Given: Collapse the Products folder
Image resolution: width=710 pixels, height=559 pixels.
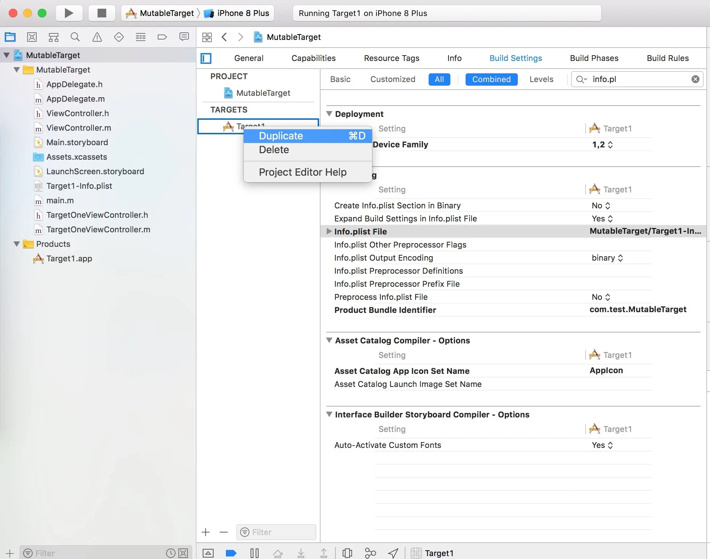Looking at the screenshot, I should tap(17, 244).
